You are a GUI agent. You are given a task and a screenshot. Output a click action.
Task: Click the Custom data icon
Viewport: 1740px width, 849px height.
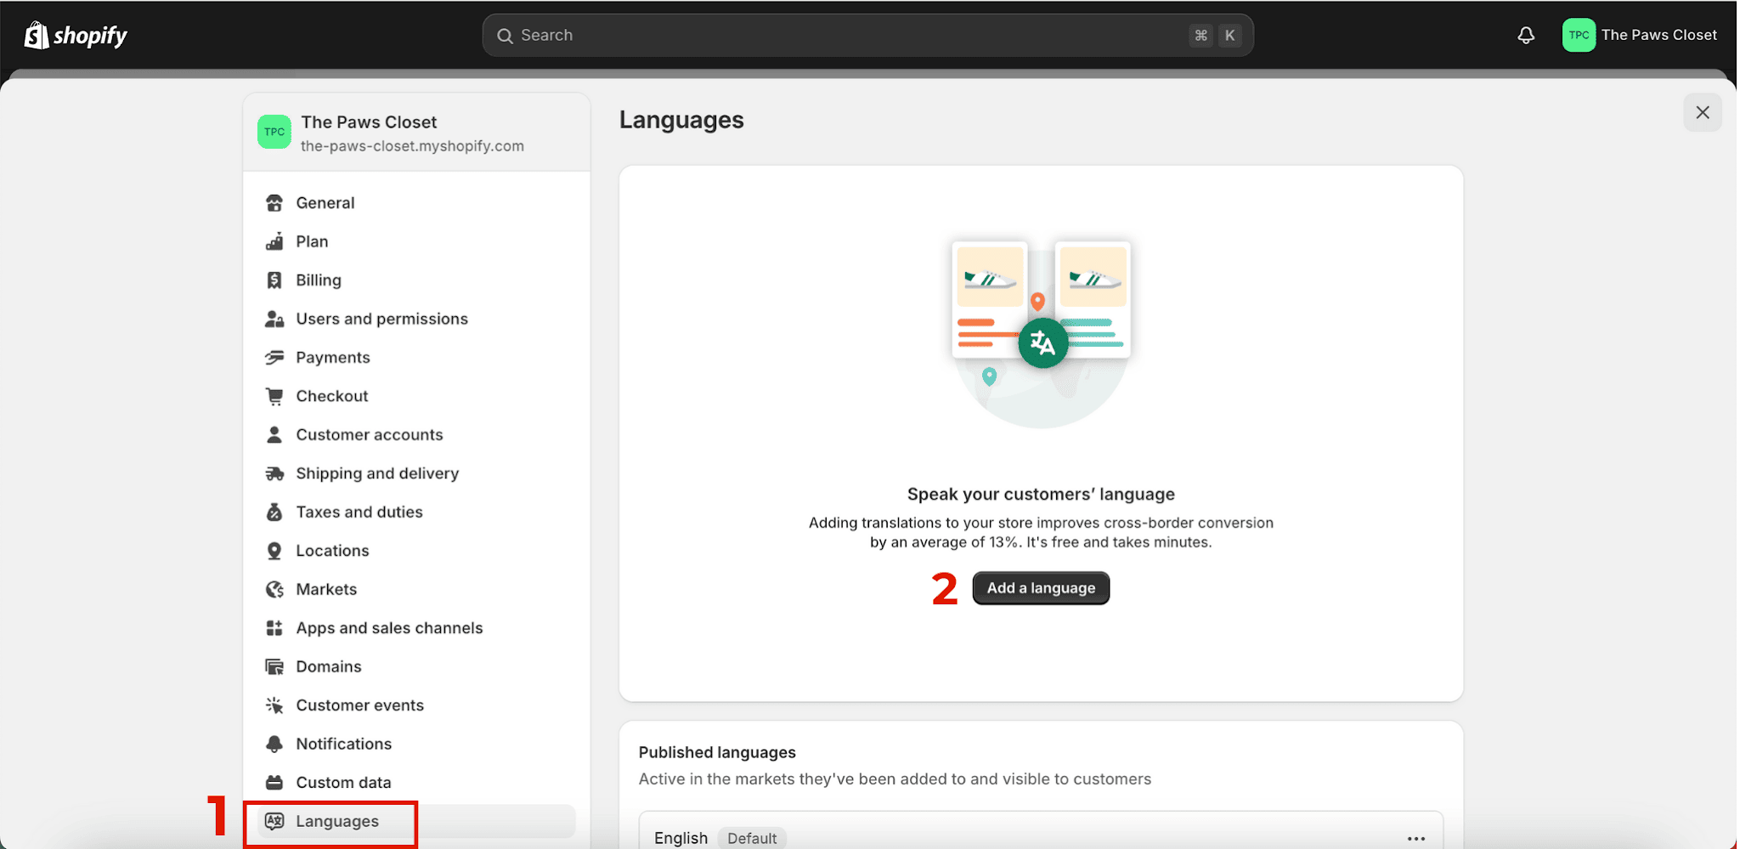pyautogui.click(x=274, y=783)
